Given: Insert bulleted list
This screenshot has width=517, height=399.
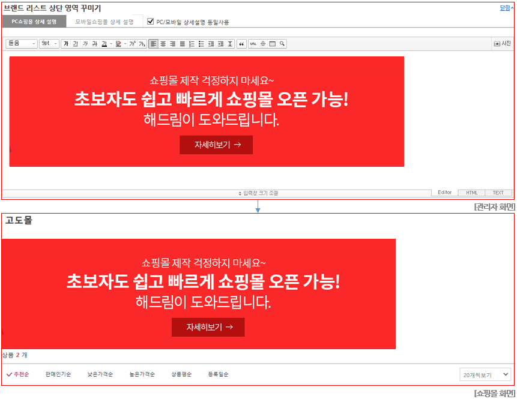Looking at the screenshot, I should tap(201, 43).
